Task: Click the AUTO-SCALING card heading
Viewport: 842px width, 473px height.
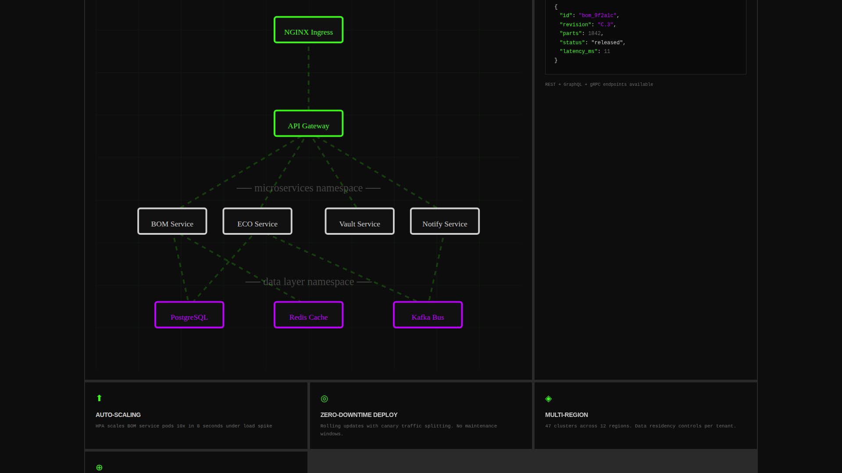Action: 118,415
